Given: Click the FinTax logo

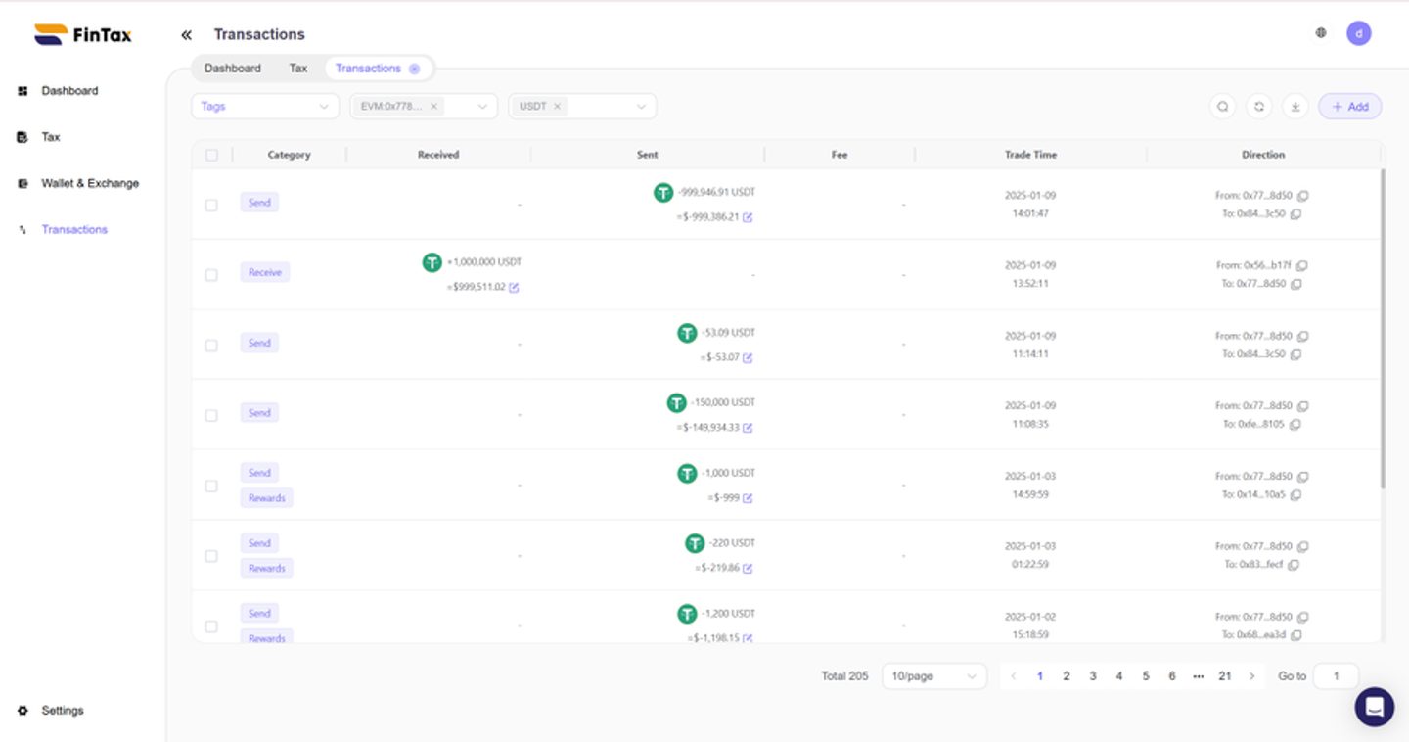Looking at the screenshot, I should [x=83, y=35].
